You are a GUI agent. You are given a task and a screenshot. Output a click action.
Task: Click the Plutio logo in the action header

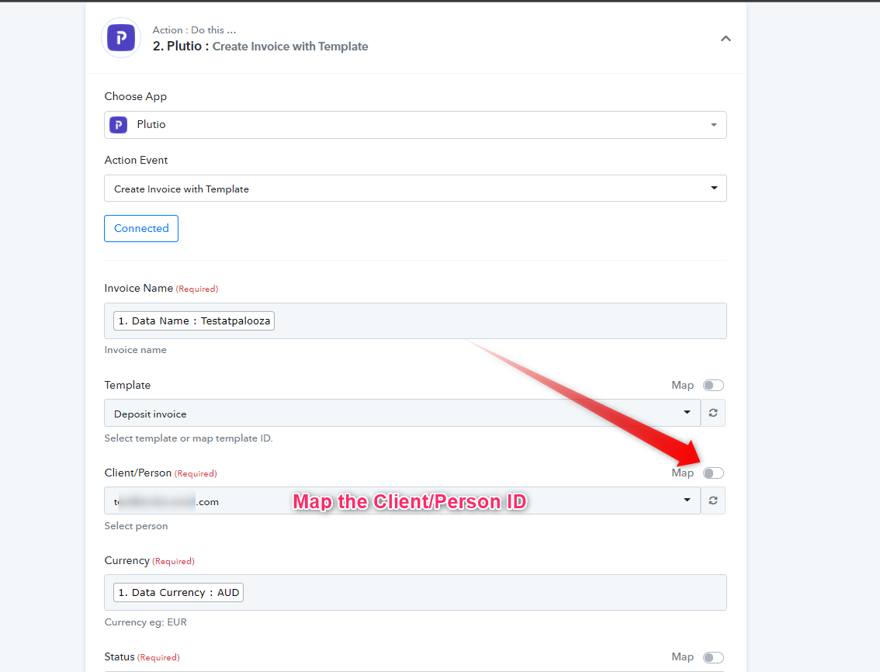pyautogui.click(x=120, y=38)
